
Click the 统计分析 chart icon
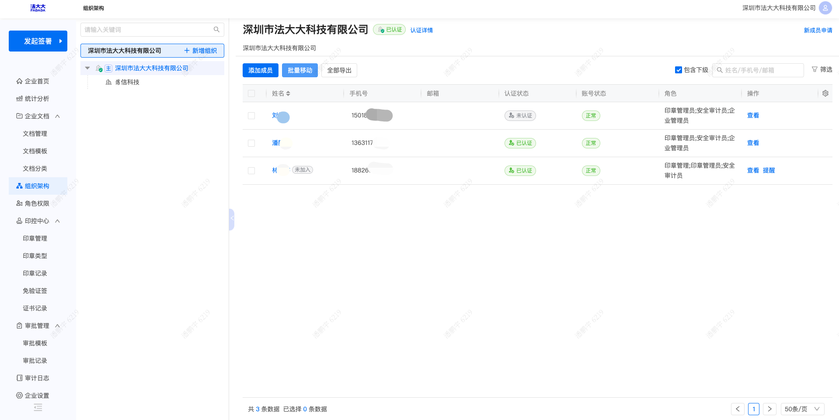click(x=19, y=99)
